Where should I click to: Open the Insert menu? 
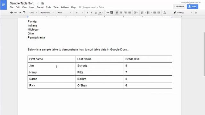click(32, 7)
